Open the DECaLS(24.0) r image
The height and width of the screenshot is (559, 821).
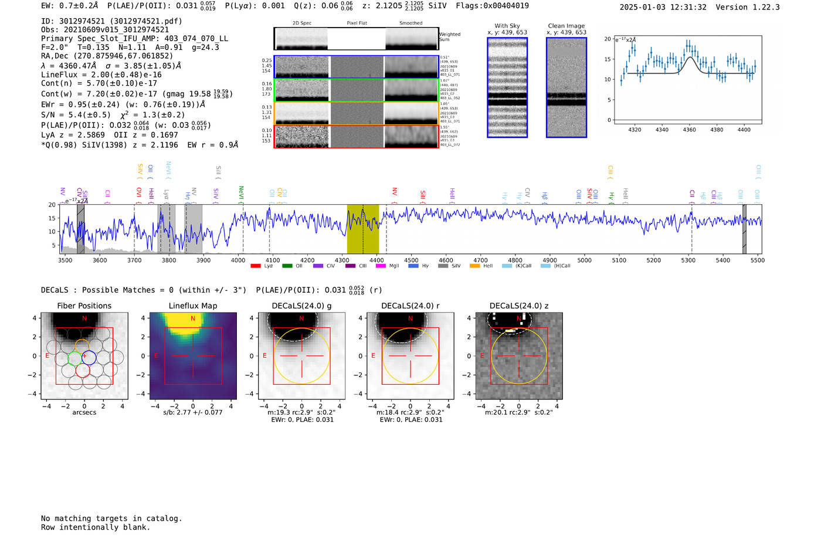pos(410,356)
